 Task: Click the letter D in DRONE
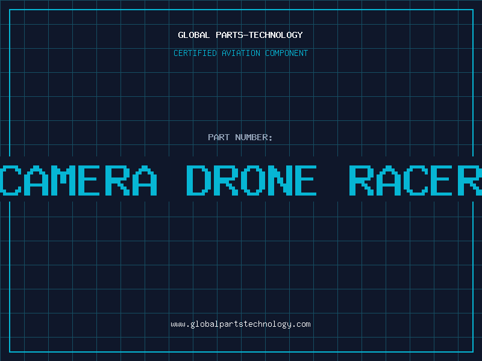[202, 180]
